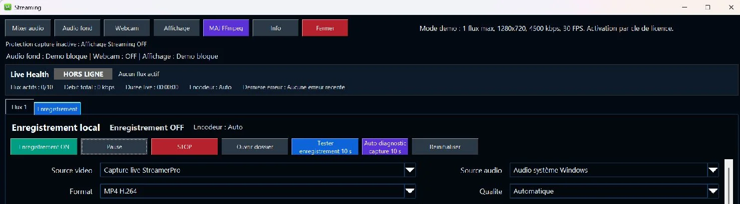Run Tester enregistrement 10 s

[x=325, y=147]
